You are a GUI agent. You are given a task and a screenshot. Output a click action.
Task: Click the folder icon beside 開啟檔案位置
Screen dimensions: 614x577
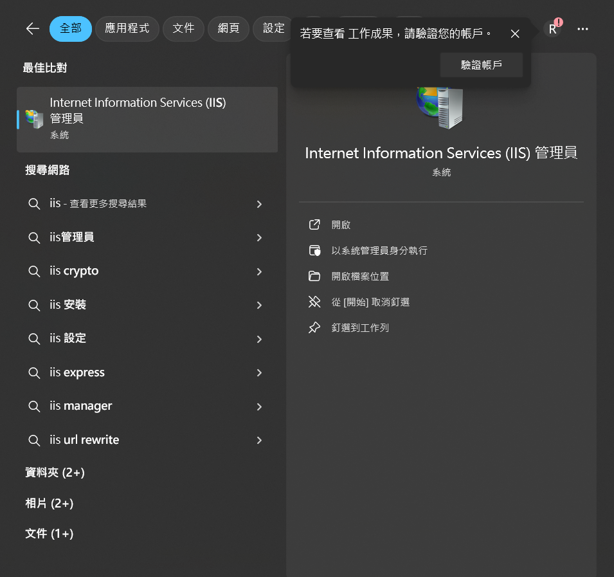(x=314, y=276)
